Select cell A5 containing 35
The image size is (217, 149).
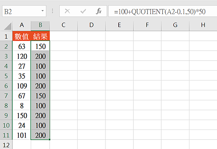coord(22,76)
